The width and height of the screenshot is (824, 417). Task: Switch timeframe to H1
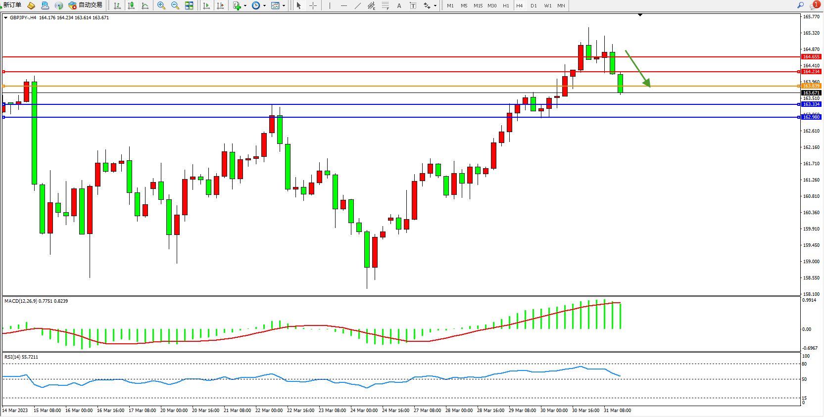pos(506,6)
